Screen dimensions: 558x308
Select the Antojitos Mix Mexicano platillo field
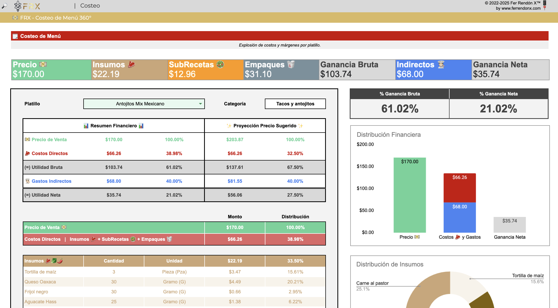pyautogui.click(x=144, y=104)
